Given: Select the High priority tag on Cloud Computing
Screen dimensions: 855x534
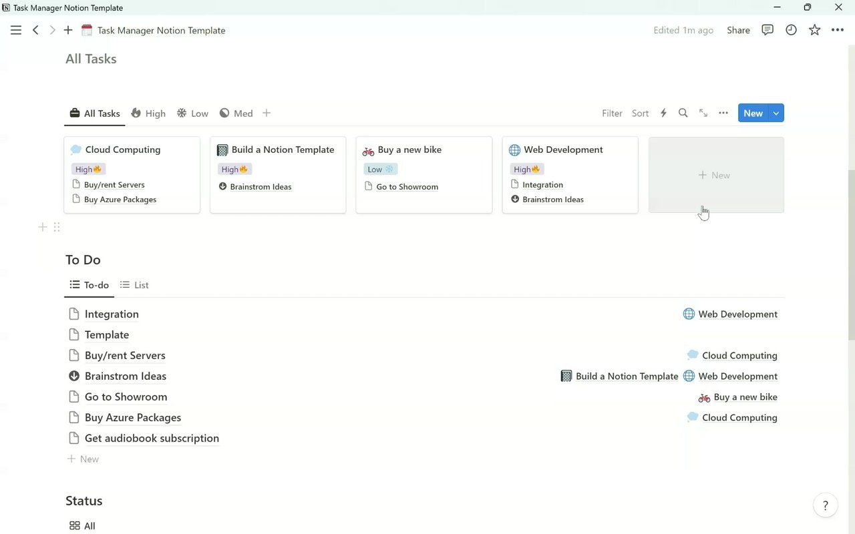Looking at the screenshot, I should pos(88,169).
